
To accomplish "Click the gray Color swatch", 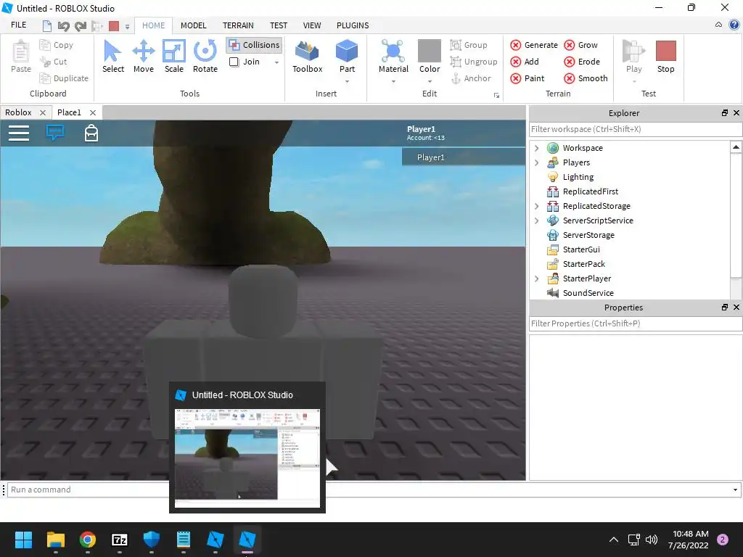I will tap(430, 51).
